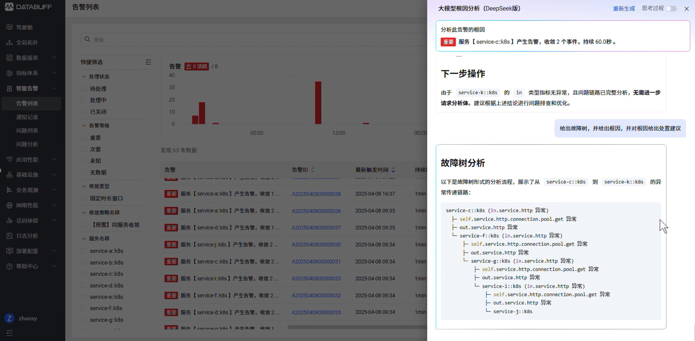
Task: Check the 未知 alarm level filter
Action: point(83,161)
